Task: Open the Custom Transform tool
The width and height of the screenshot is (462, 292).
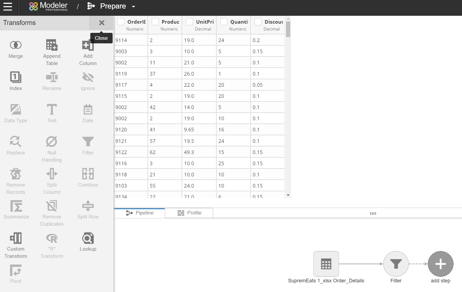Action: coord(15,238)
